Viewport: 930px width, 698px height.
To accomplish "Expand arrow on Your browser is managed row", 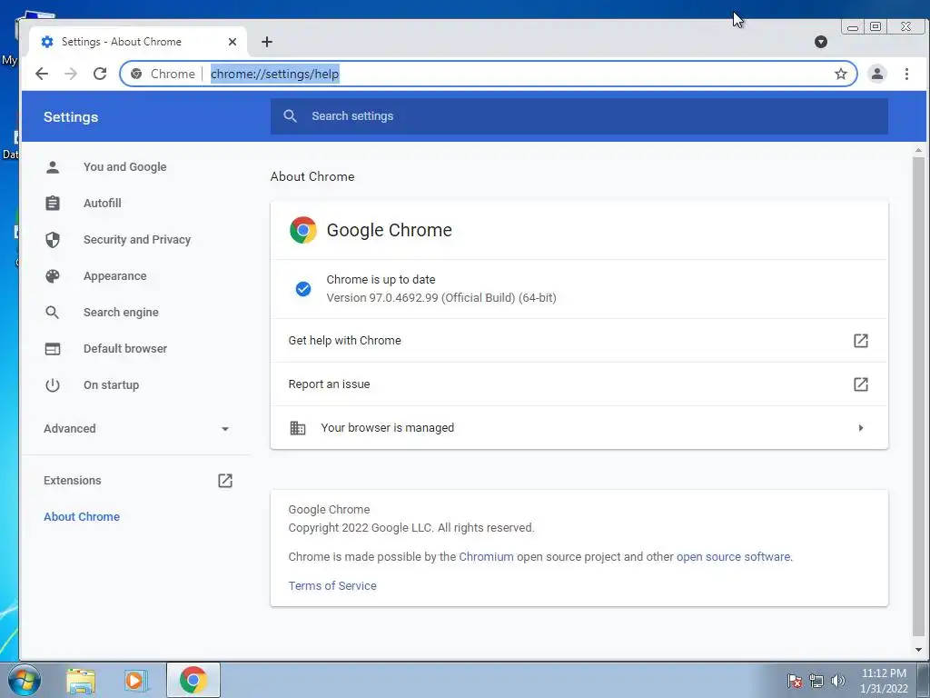I will 861,428.
